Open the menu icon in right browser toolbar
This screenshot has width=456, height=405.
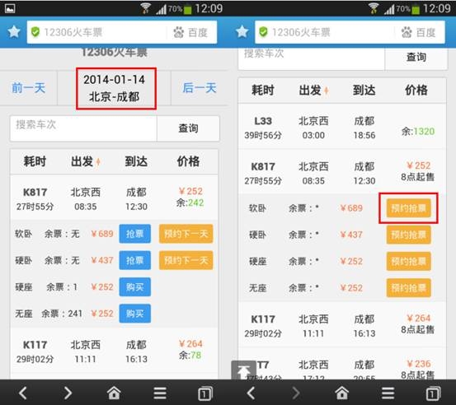click(388, 393)
